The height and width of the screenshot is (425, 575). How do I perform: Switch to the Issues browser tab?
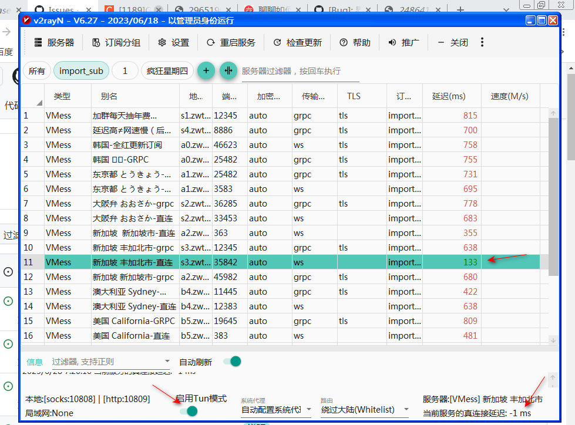(x=63, y=9)
